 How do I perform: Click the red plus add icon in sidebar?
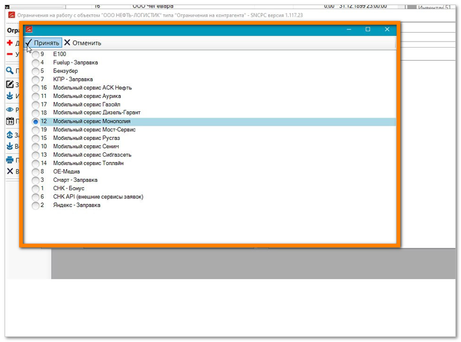(10, 43)
